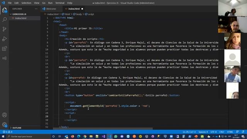This screenshot has width=247, height=139.
Task: Launch Google Chrome from taskbar
Action: (x=85, y=136)
